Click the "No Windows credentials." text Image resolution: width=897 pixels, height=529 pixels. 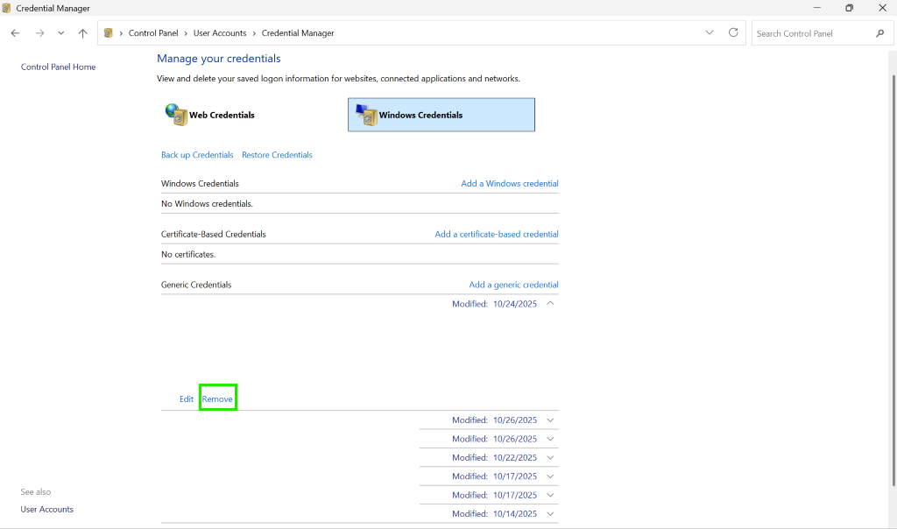(207, 203)
